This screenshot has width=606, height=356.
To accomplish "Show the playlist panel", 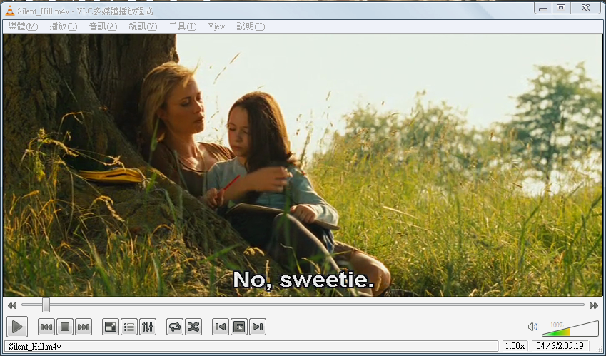I will 129,327.
